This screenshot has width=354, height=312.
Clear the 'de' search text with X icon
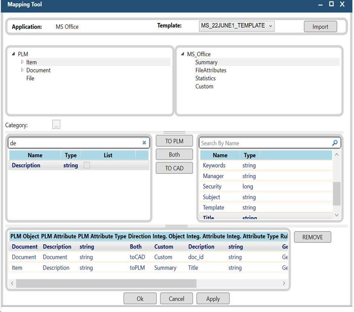click(144, 143)
